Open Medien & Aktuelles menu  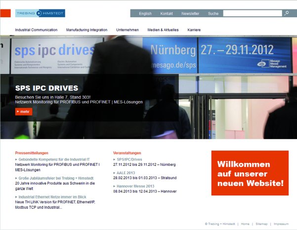pyautogui.click(x=163, y=30)
